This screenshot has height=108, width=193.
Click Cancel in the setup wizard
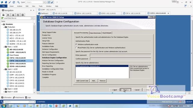tap(137, 90)
